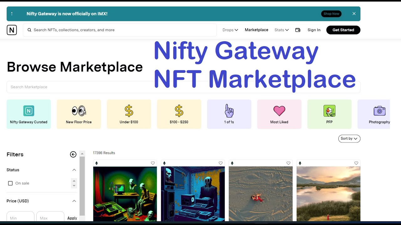The height and width of the screenshot is (225, 401).
Task: Open the 1 of 1s category
Action: tap(229, 114)
